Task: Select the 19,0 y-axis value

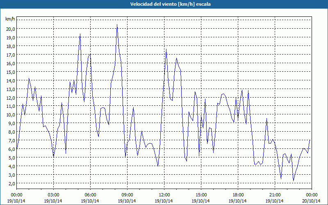Action: coord(11,38)
